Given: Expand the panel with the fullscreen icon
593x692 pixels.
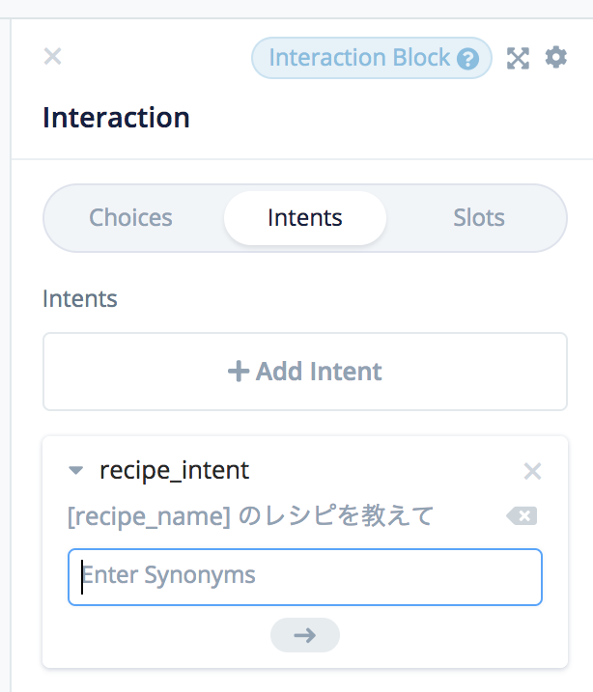Looking at the screenshot, I should pos(519,58).
